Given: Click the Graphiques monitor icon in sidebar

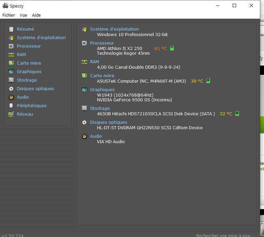Looking at the screenshot, I should point(11,71).
